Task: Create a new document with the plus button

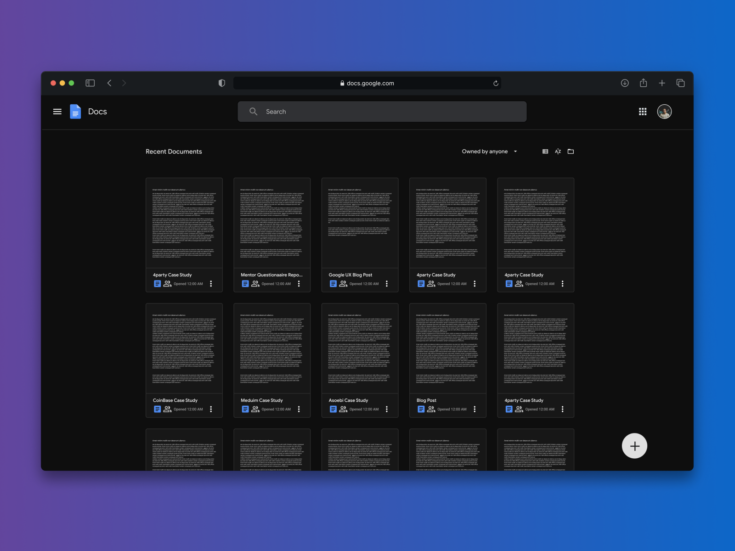Action: tap(635, 445)
